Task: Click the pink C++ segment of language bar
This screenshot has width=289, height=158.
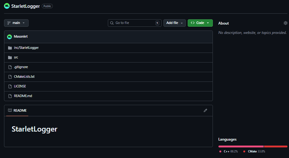Action: (241, 146)
